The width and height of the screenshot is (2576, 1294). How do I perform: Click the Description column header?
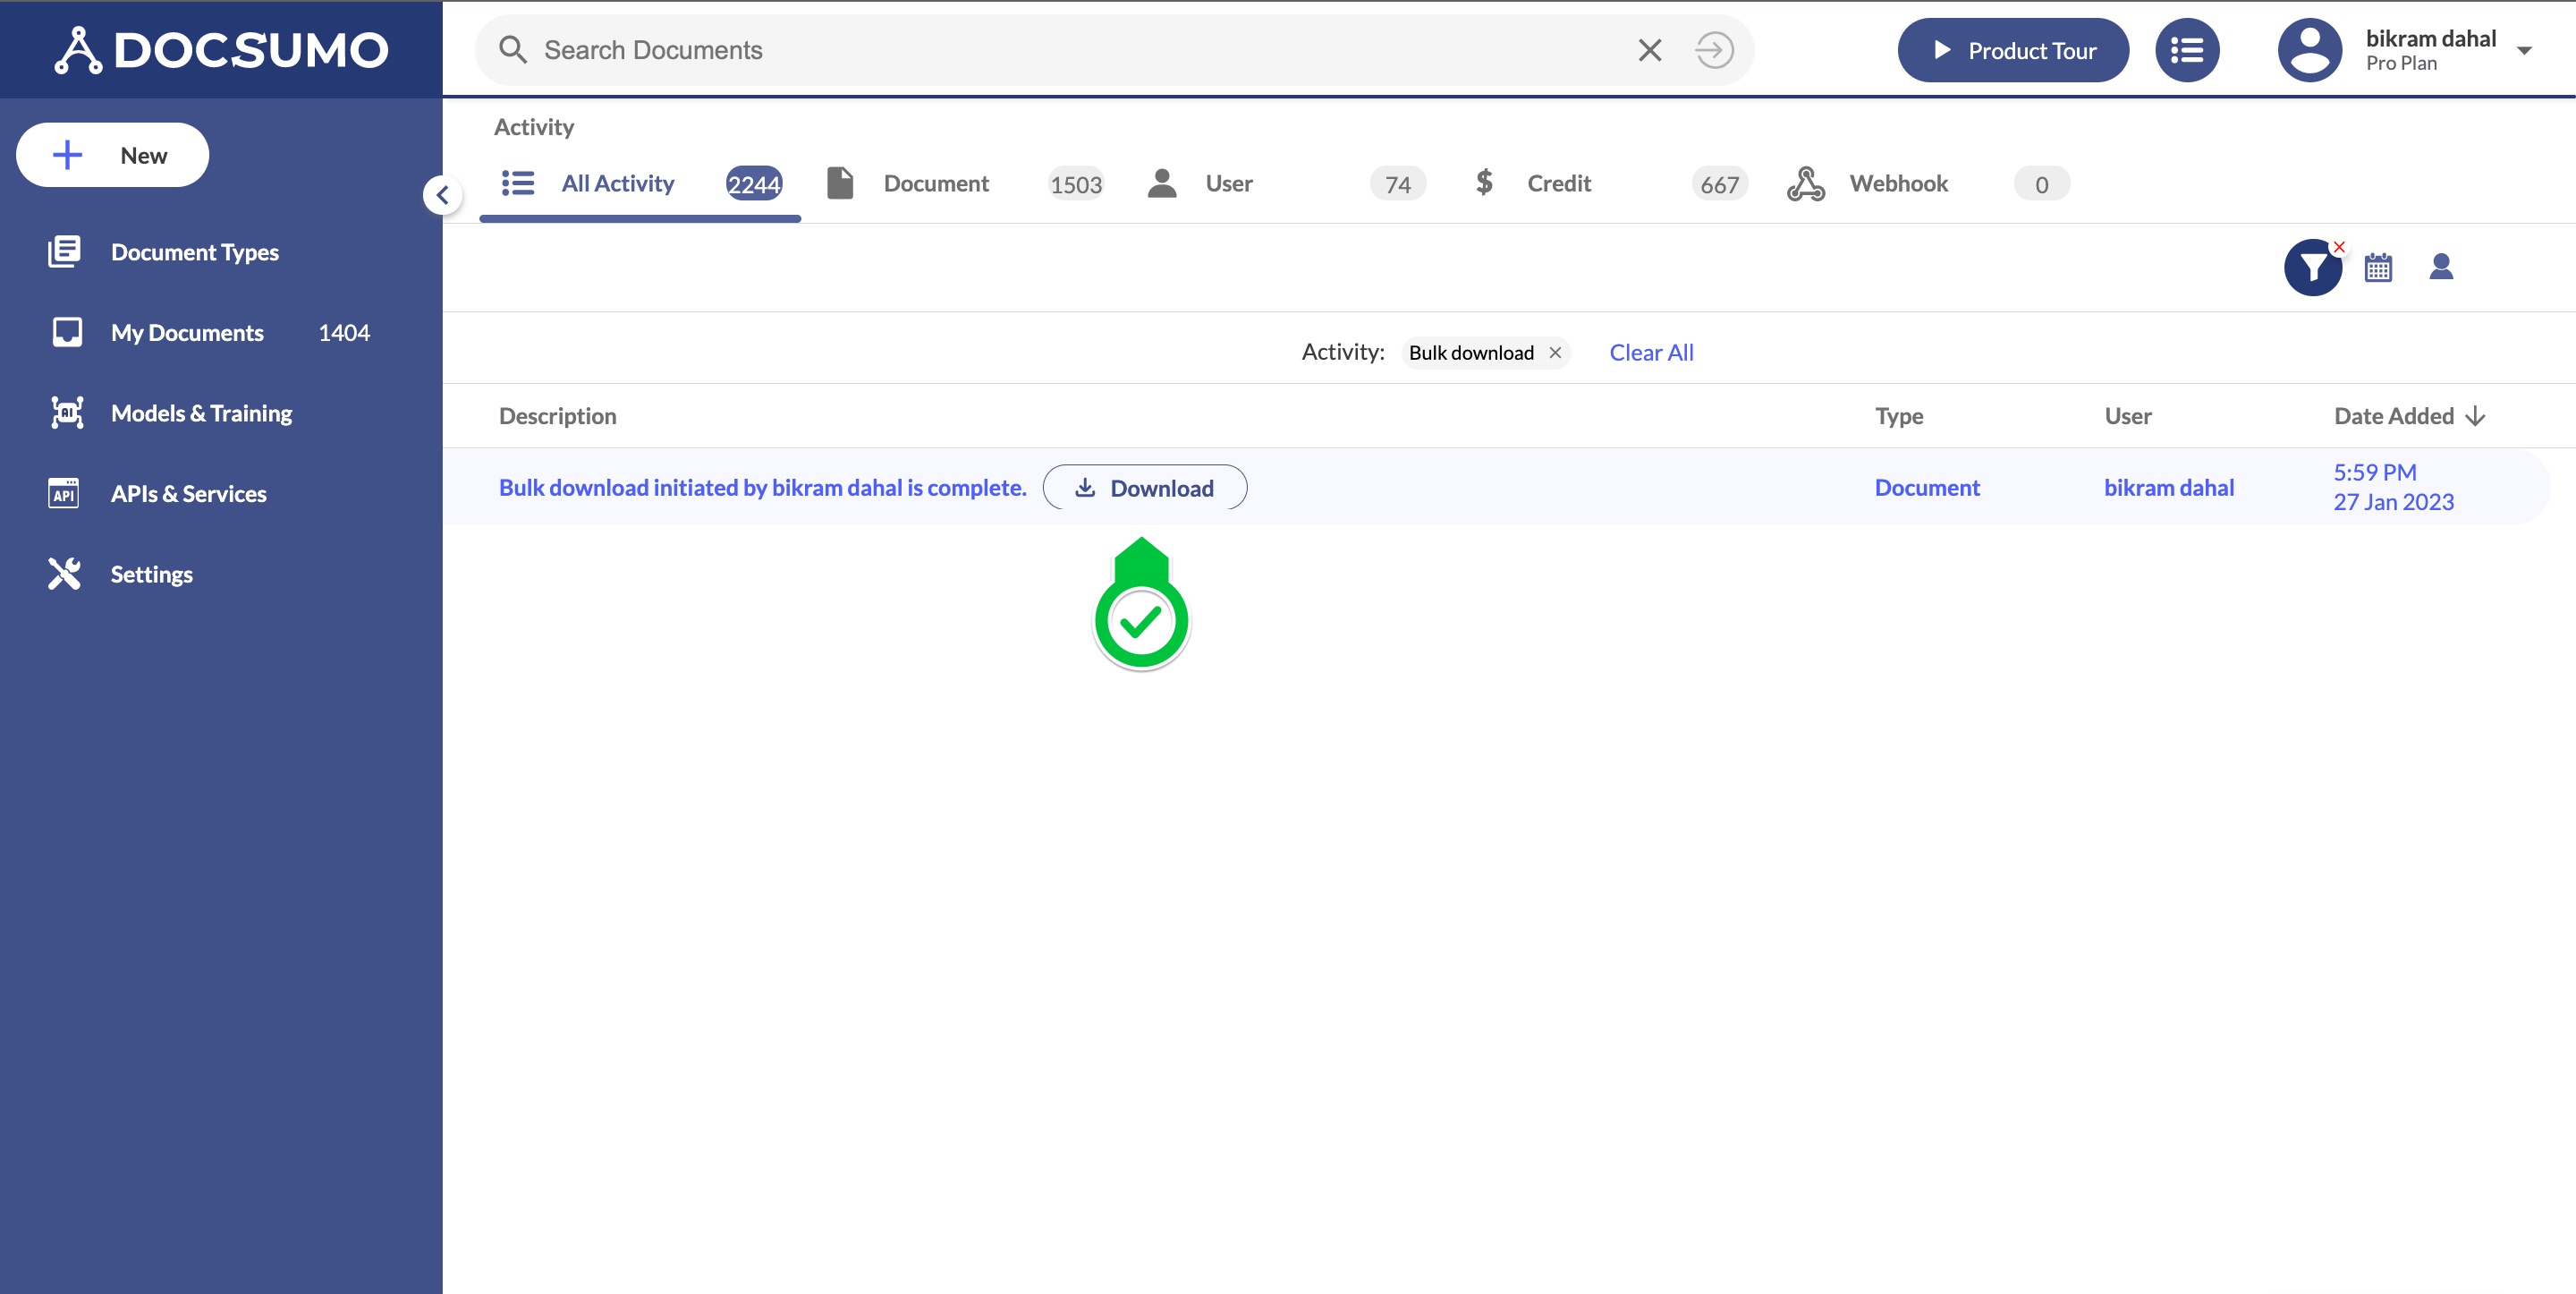tap(557, 416)
